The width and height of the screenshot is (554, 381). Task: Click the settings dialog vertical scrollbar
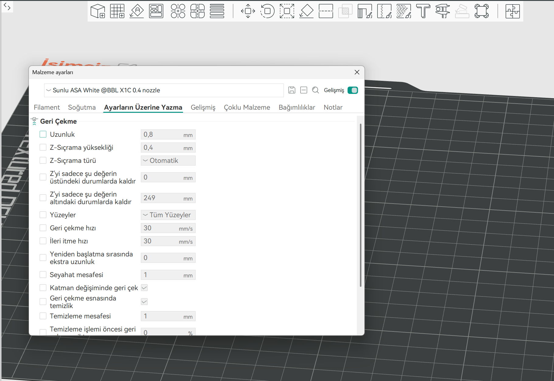[361, 205]
